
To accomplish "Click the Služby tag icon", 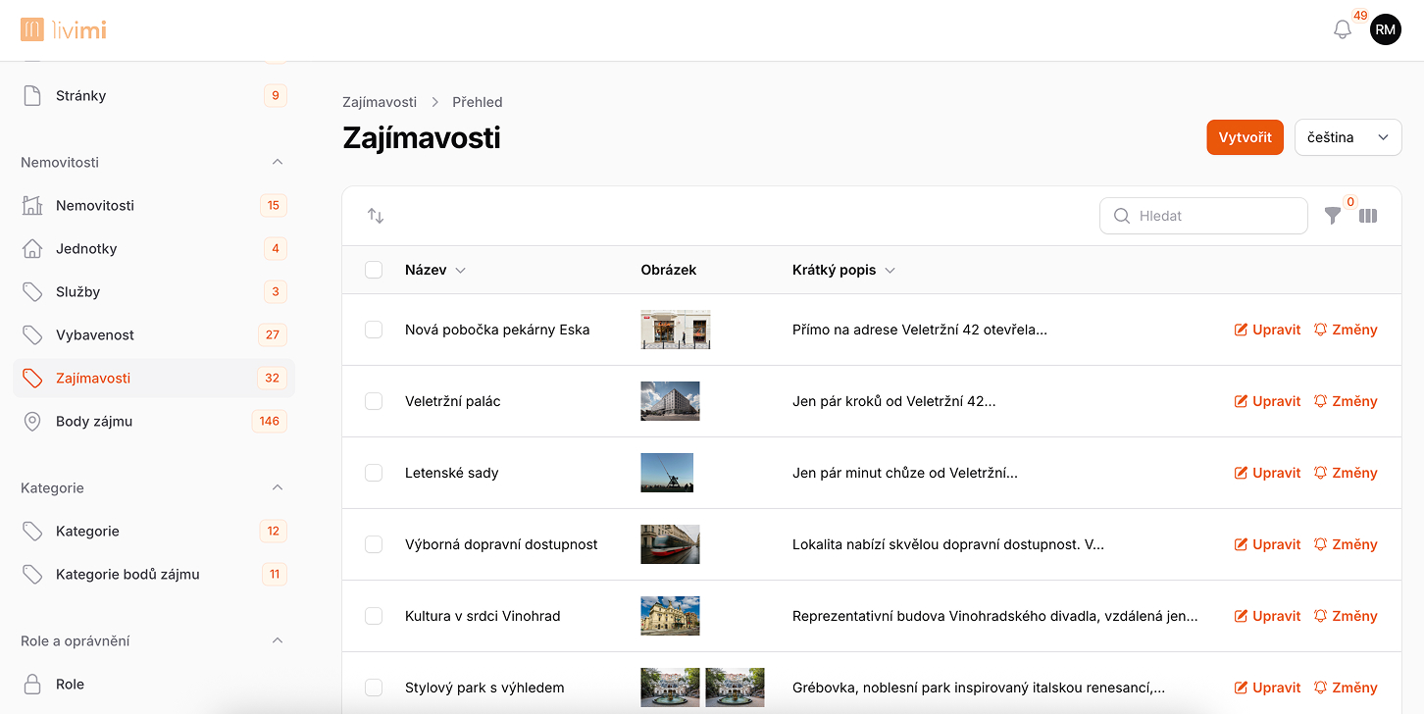I will (32, 291).
